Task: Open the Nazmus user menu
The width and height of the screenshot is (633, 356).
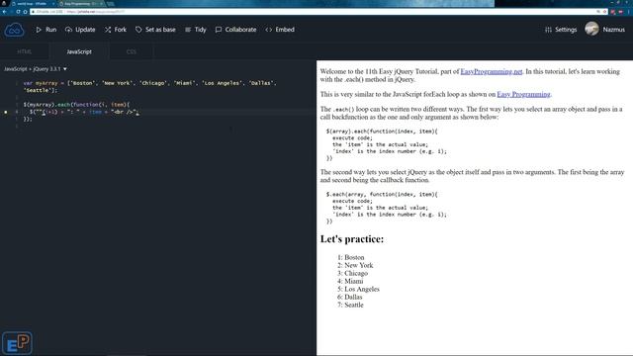Action: point(613,30)
